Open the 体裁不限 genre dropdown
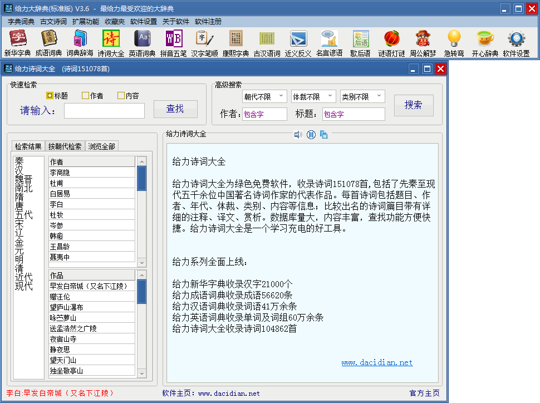The image size is (540, 403). pos(313,97)
